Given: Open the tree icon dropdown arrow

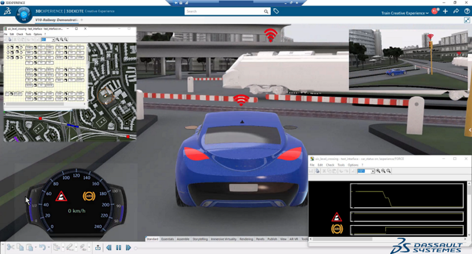Looking at the screenshot, I should coord(63,248).
